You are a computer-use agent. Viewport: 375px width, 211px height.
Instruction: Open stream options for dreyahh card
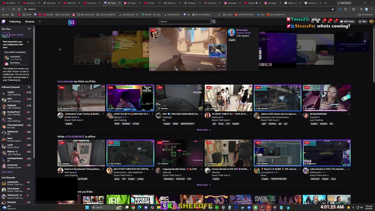click(349, 114)
